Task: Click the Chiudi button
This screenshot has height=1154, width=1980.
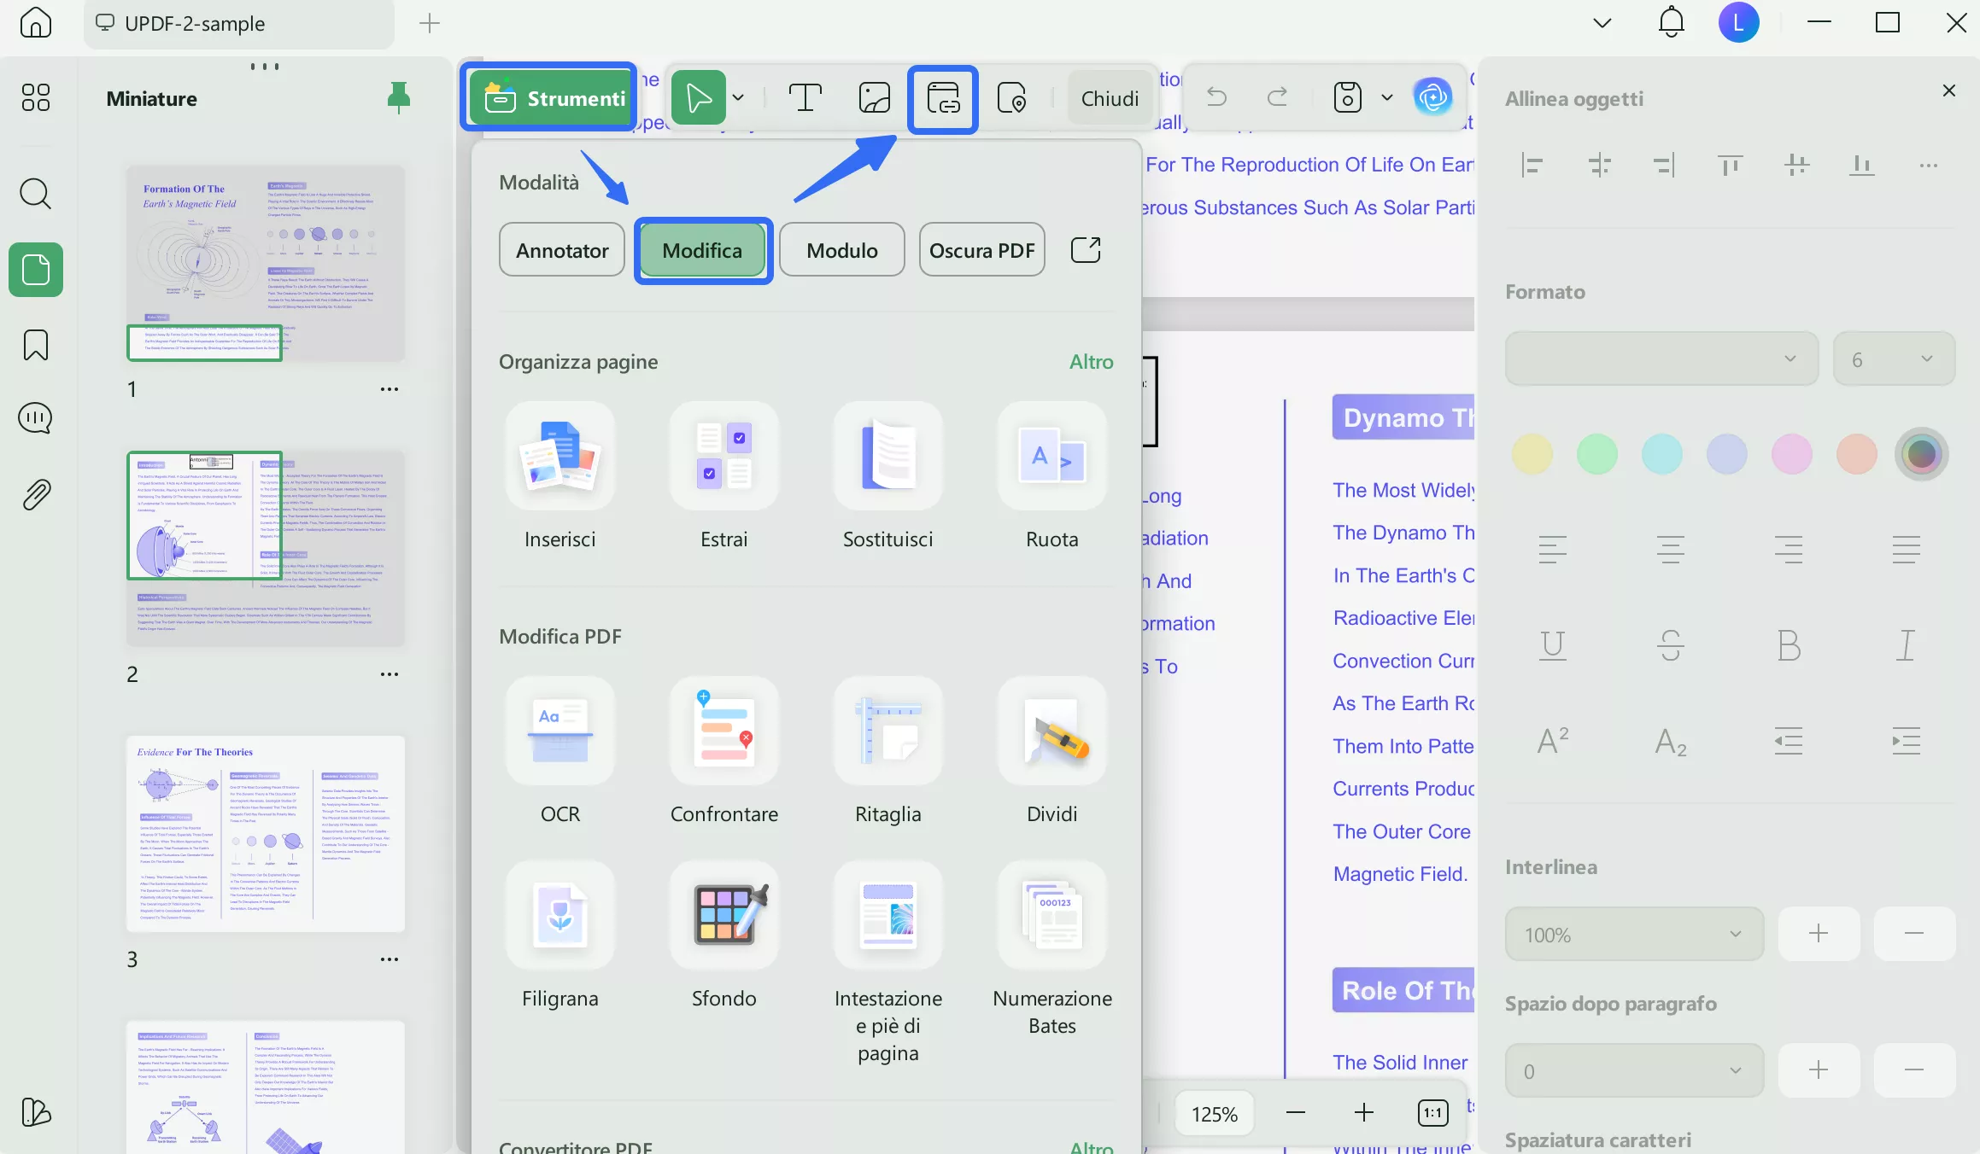Action: click(1110, 96)
